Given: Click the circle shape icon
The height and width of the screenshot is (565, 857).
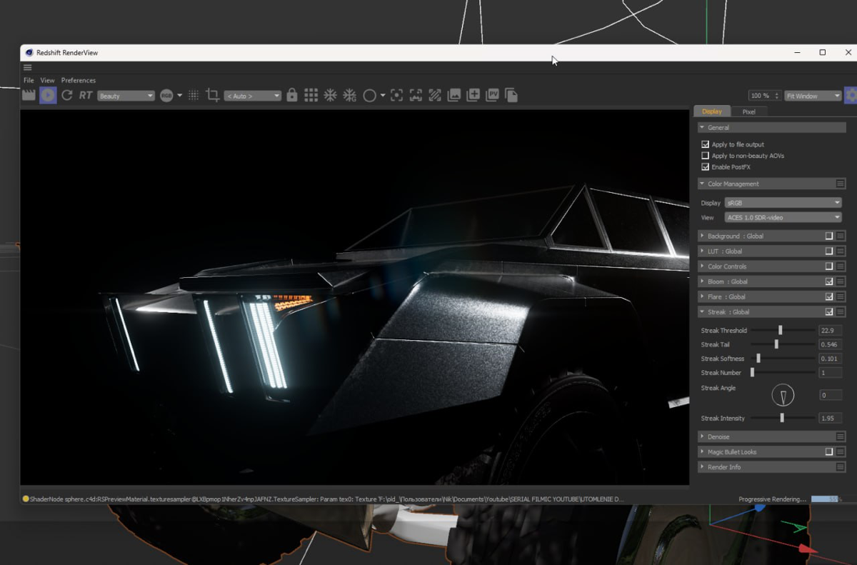Looking at the screenshot, I should point(369,95).
